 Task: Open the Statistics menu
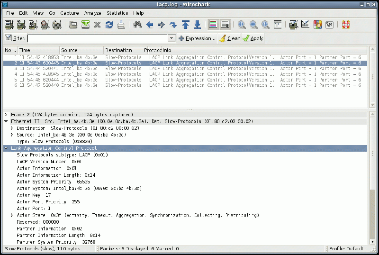click(x=117, y=13)
